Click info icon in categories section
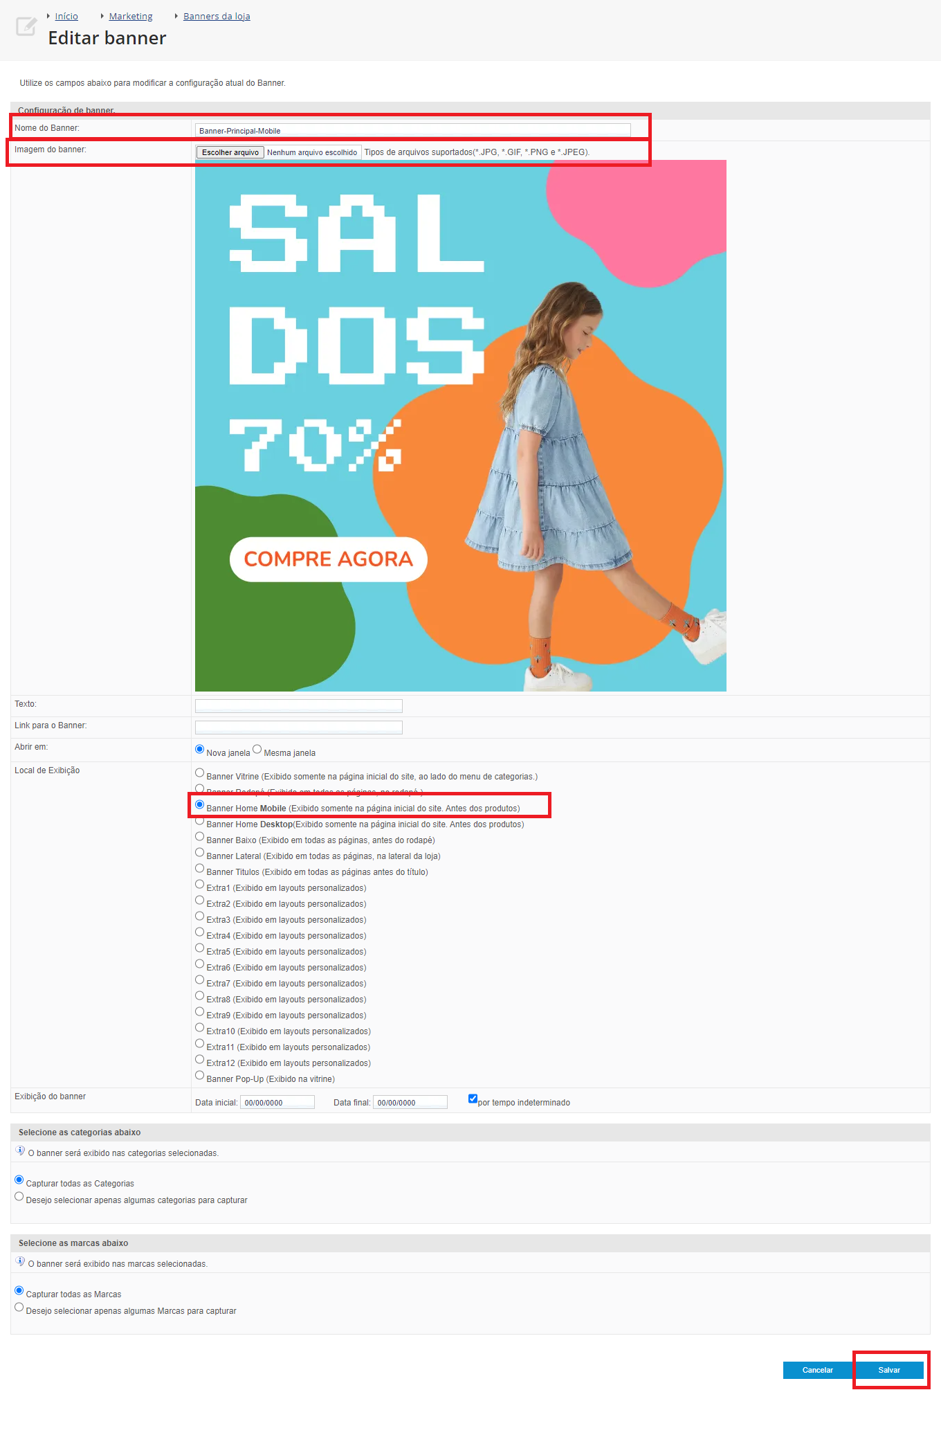The width and height of the screenshot is (941, 1444). (20, 1150)
